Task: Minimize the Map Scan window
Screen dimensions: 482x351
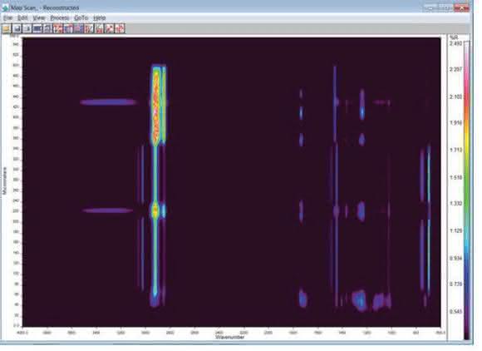Action: [432, 7]
